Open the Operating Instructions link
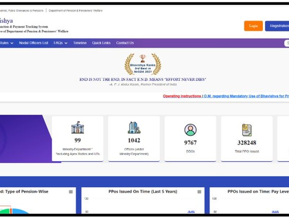This screenshot has width=289, height=217. coord(182,96)
